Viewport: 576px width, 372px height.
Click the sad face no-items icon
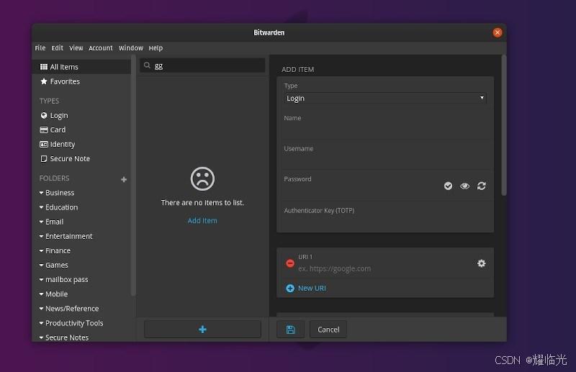click(x=202, y=179)
